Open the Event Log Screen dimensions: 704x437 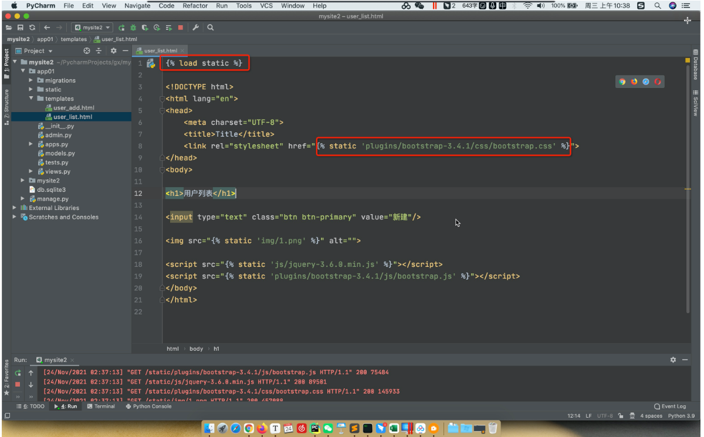click(x=669, y=406)
